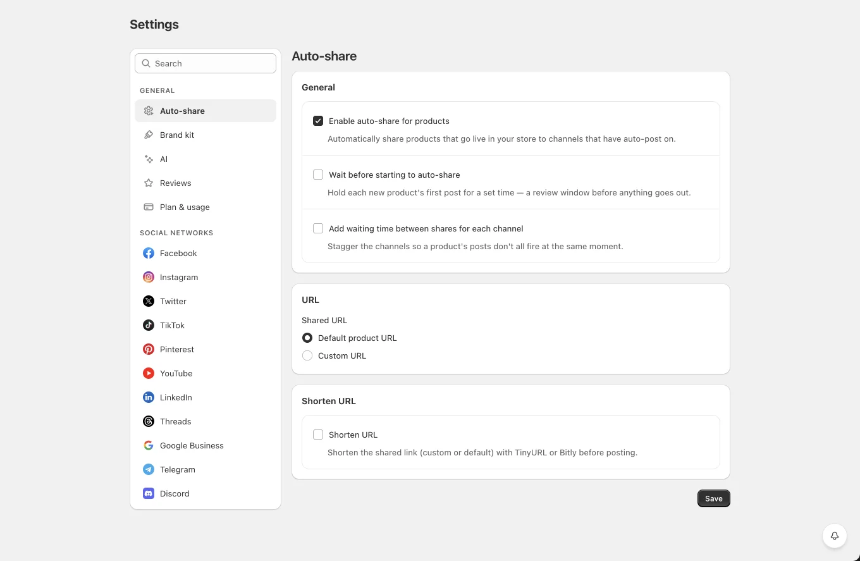Open the Facebook settings link

pos(206,253)
